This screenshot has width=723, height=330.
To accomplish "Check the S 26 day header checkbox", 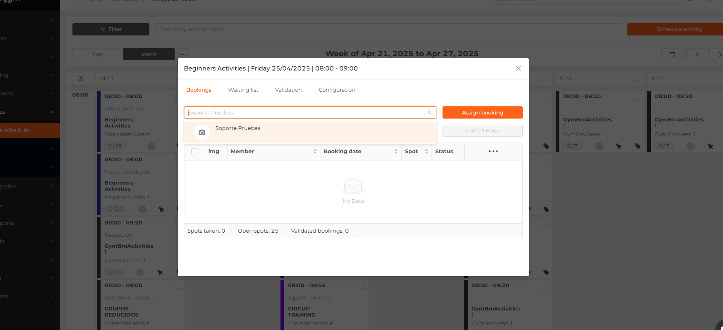I will click(637, 79).
